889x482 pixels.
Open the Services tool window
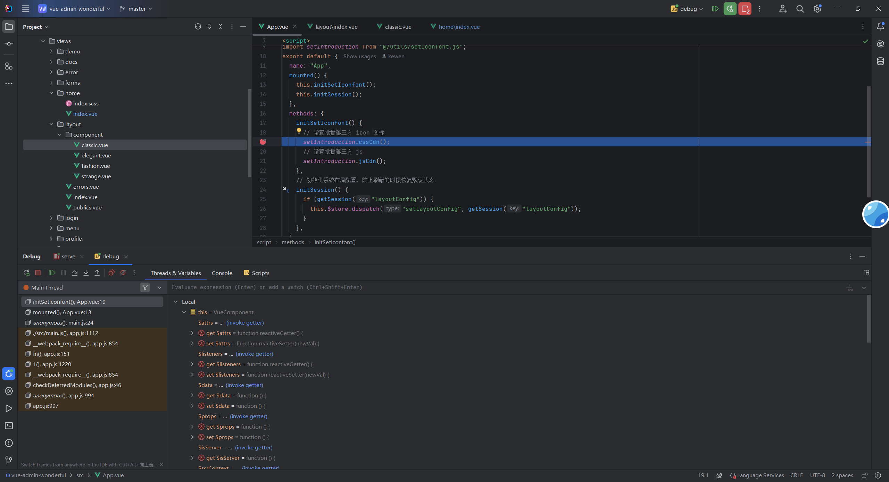point(9,391)
